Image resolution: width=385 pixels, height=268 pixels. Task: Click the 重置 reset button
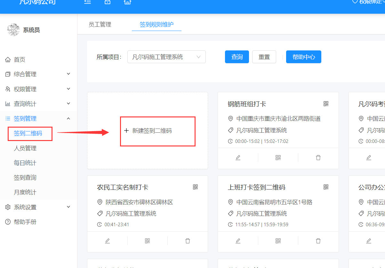[x=264, y=57]
